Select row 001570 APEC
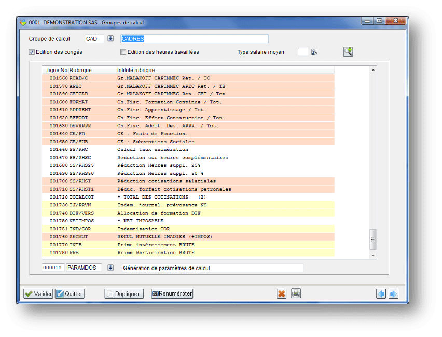The width and height of the screenshot is (442, 337). coord(188,86)
